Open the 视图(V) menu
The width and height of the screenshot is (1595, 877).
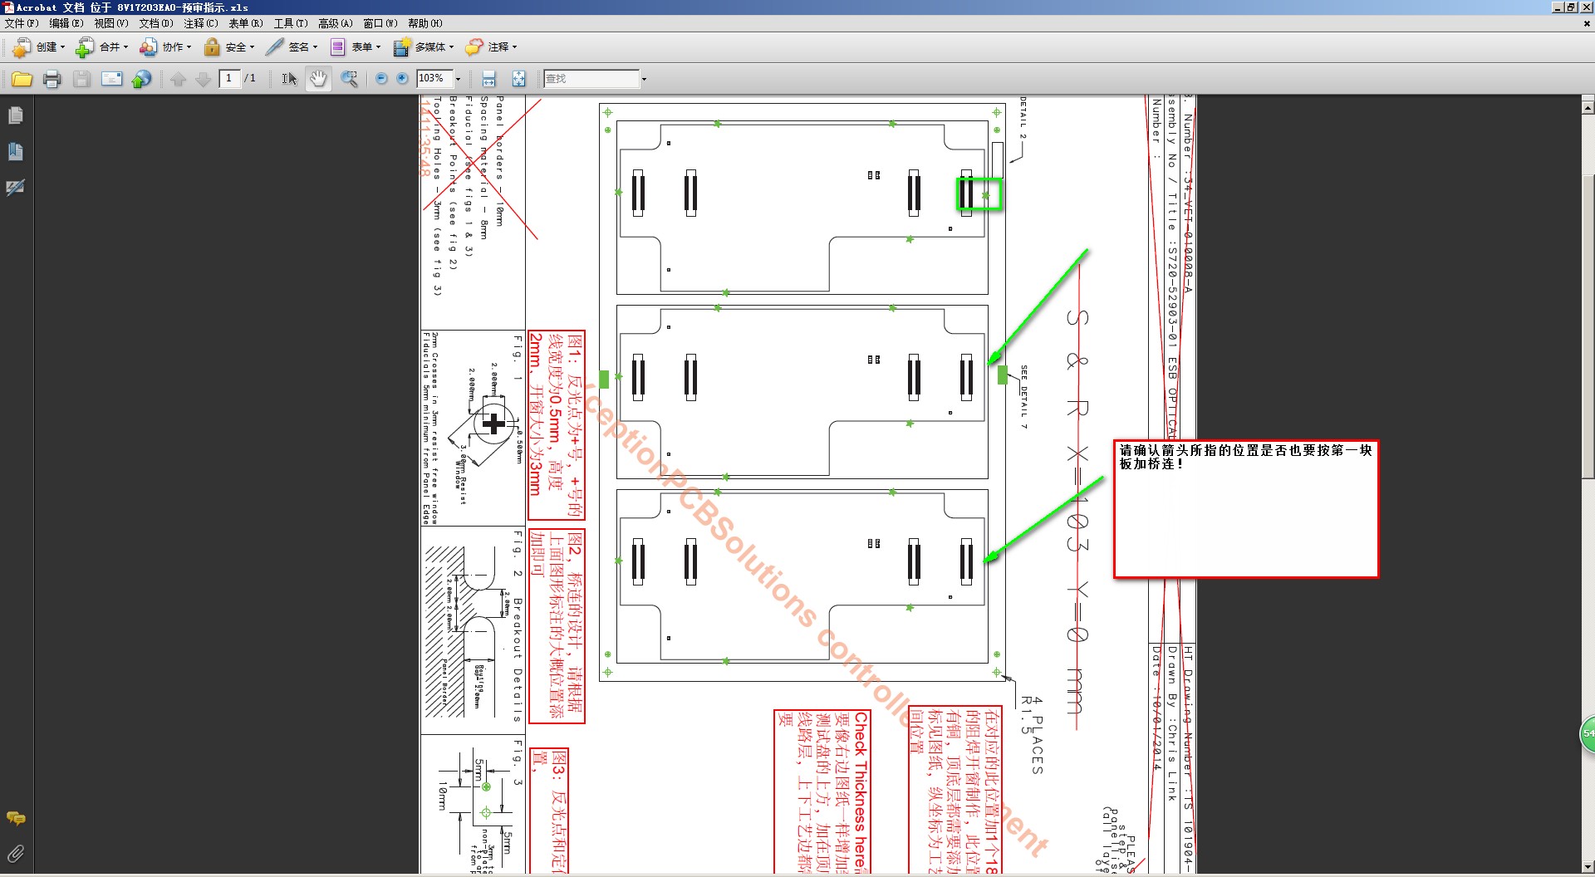pyautogui.click(x=111, y=23)
